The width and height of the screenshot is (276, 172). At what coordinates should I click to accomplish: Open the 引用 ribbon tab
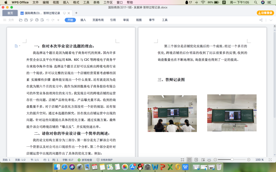pos(113,20)
